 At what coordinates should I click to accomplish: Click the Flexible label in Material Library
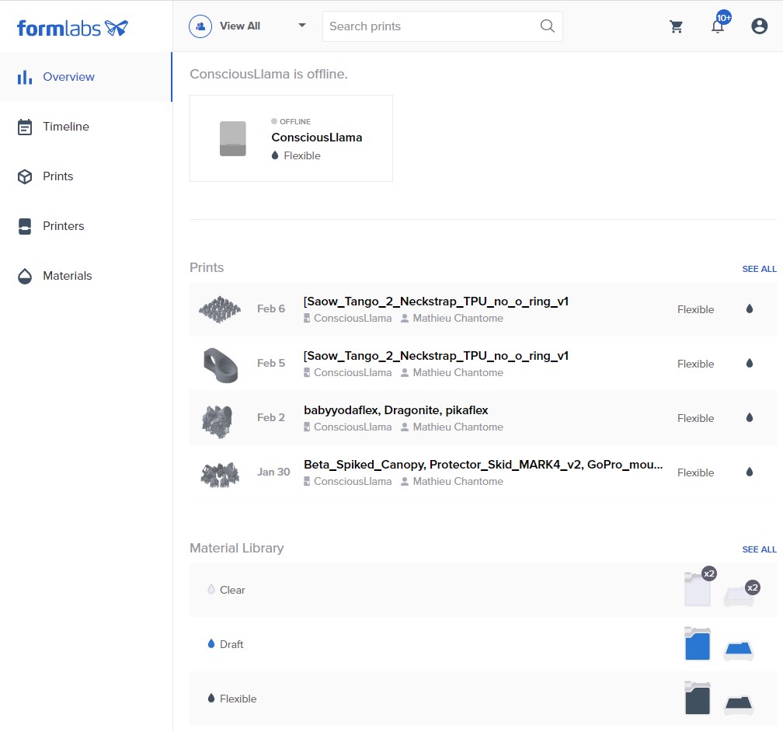pyautogui.click(x=238, y=699)
